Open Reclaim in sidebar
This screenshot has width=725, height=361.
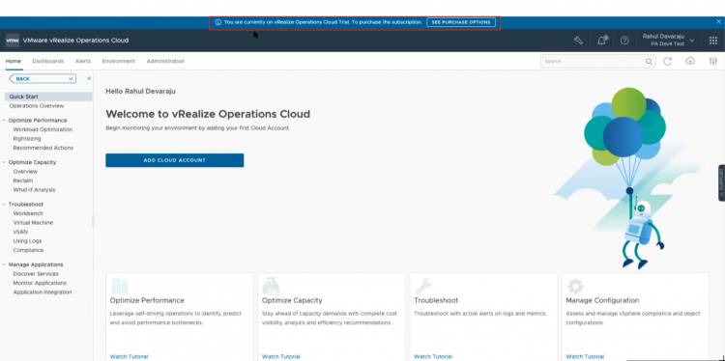(22, 180)
